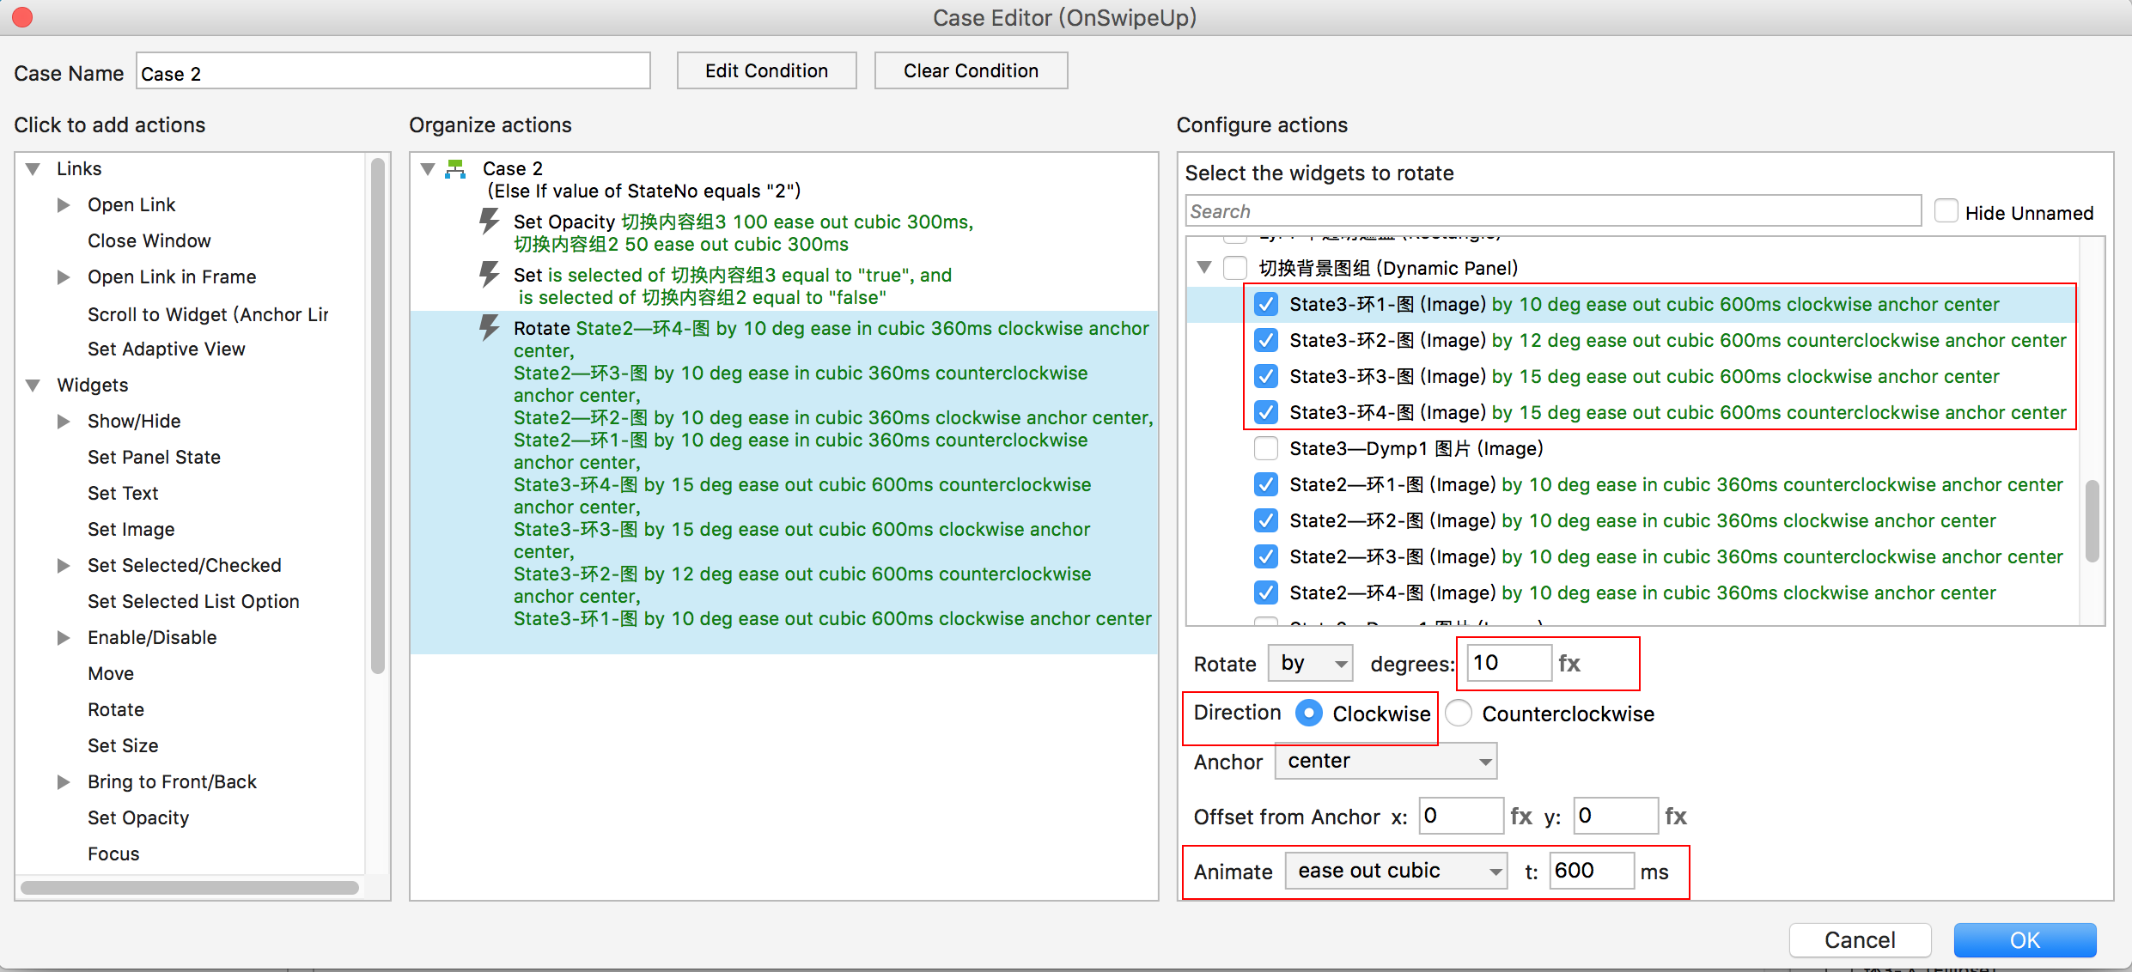Click the fx icon next to degrees field

coord(1569,664)
